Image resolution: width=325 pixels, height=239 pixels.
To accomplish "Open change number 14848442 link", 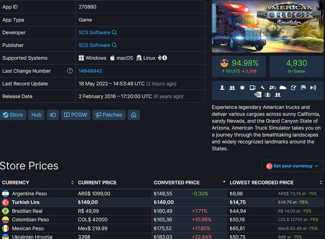I will [90, 71].
